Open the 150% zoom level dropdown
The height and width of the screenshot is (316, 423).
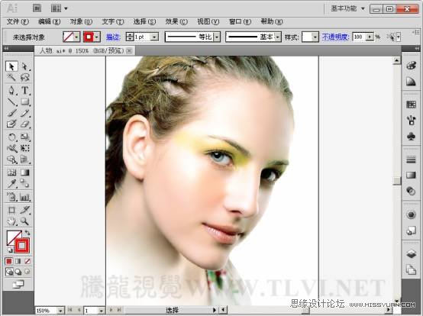pos(60,311)
